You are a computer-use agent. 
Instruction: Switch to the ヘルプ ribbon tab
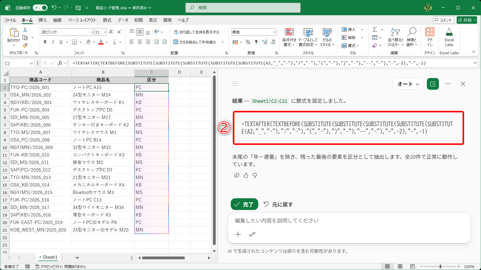point(183,20)
